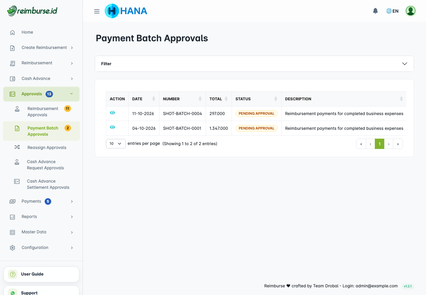426x295 pixels.
Task: Expand the Payments submenu chevron
Action: [x=72, y=201]
